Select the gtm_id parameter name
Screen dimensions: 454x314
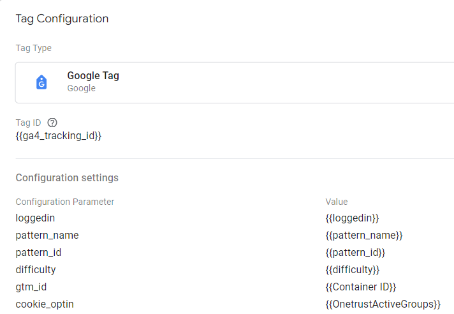tap(31, 287)
